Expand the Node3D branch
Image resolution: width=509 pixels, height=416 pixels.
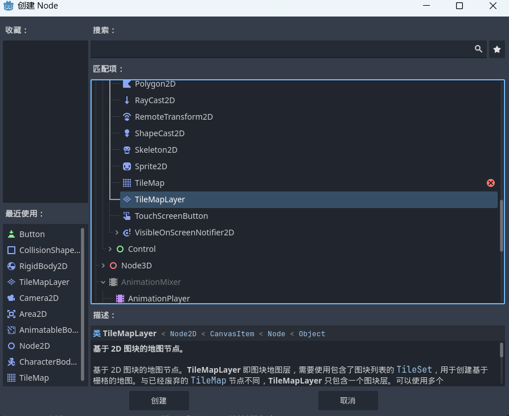click(x=103, y=266)
